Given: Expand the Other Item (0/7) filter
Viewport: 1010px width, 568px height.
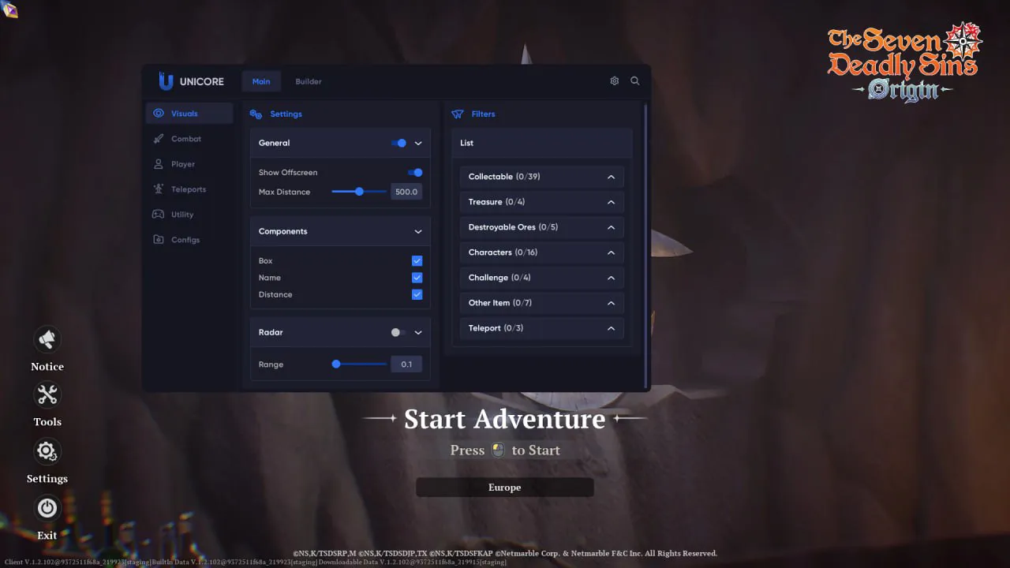Looking at the screenshot, I should click(541, 303).
